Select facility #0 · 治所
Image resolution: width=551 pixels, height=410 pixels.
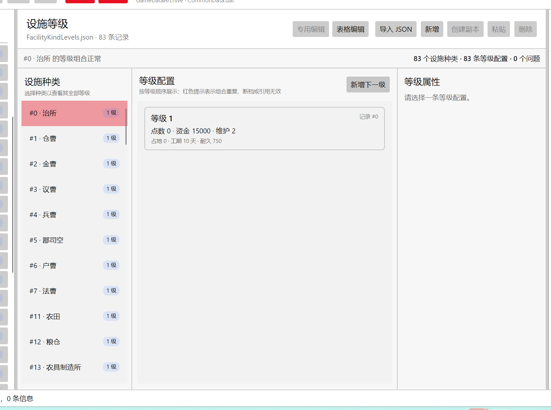pyautogui.click(x=74, y=113)
